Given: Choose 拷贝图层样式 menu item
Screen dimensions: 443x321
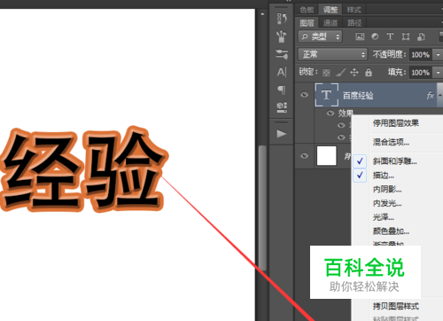Looking at the screenshot, I should pos(396,306).
